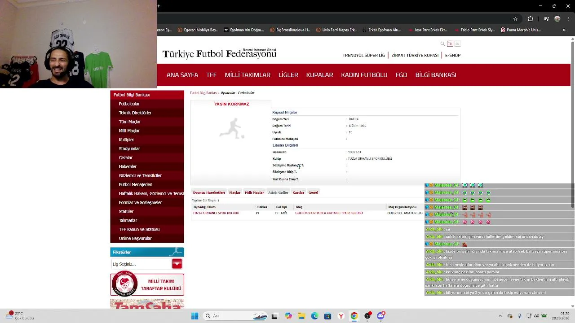This screenshot has width=575, height=323.
Task: Go to the Türkiye Futbol Federasyonu logo home
Action: click(x=219, y=54)
